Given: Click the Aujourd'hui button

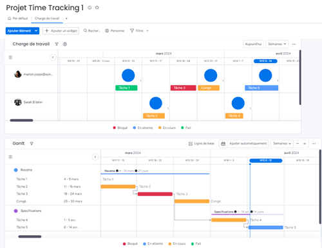Looking at the screenshot, I should (x=253, y=44).
